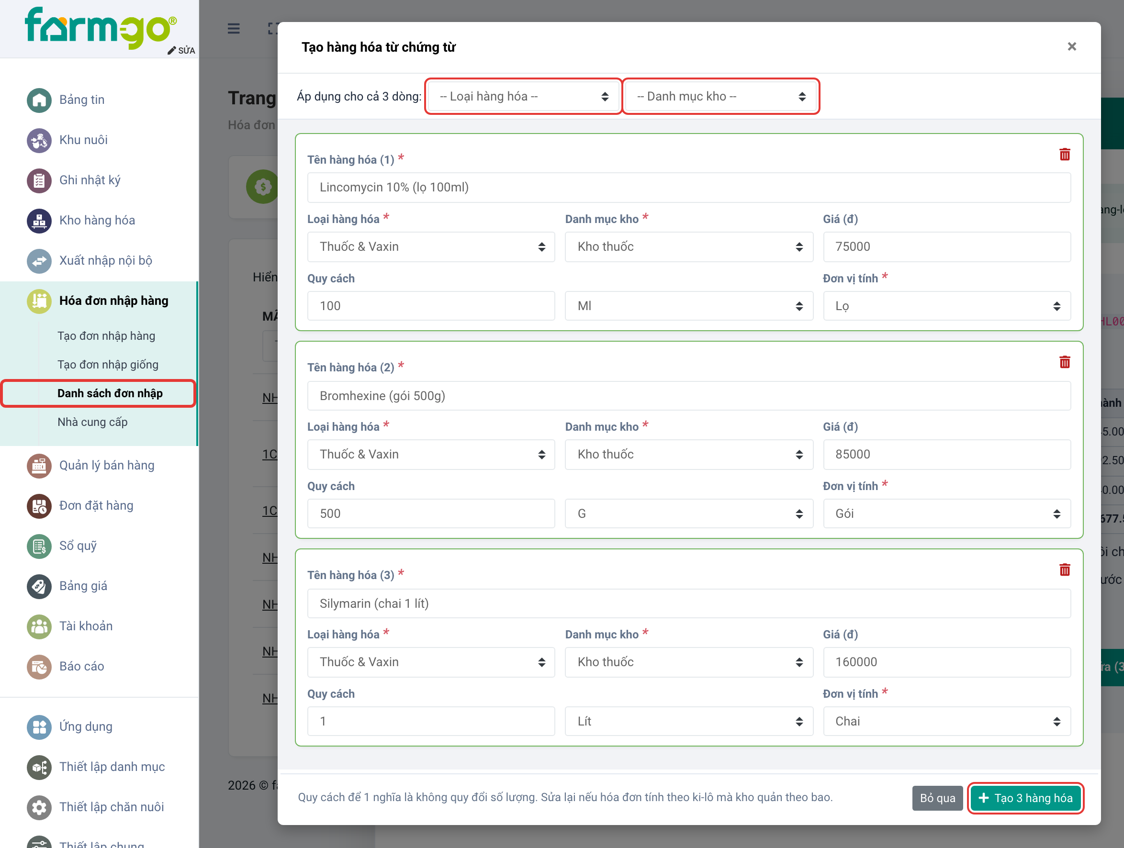Click the Tài khoản people icon
Image resolution: width=1124 pixels, height=848 pixels.
(x=39, y=626)
